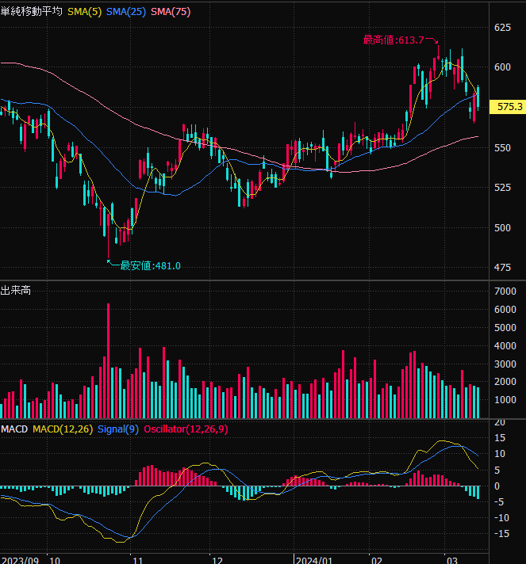526x564 pixels.
Task: Click the candlestick at the 613.7 high
Action: point(438,52)
